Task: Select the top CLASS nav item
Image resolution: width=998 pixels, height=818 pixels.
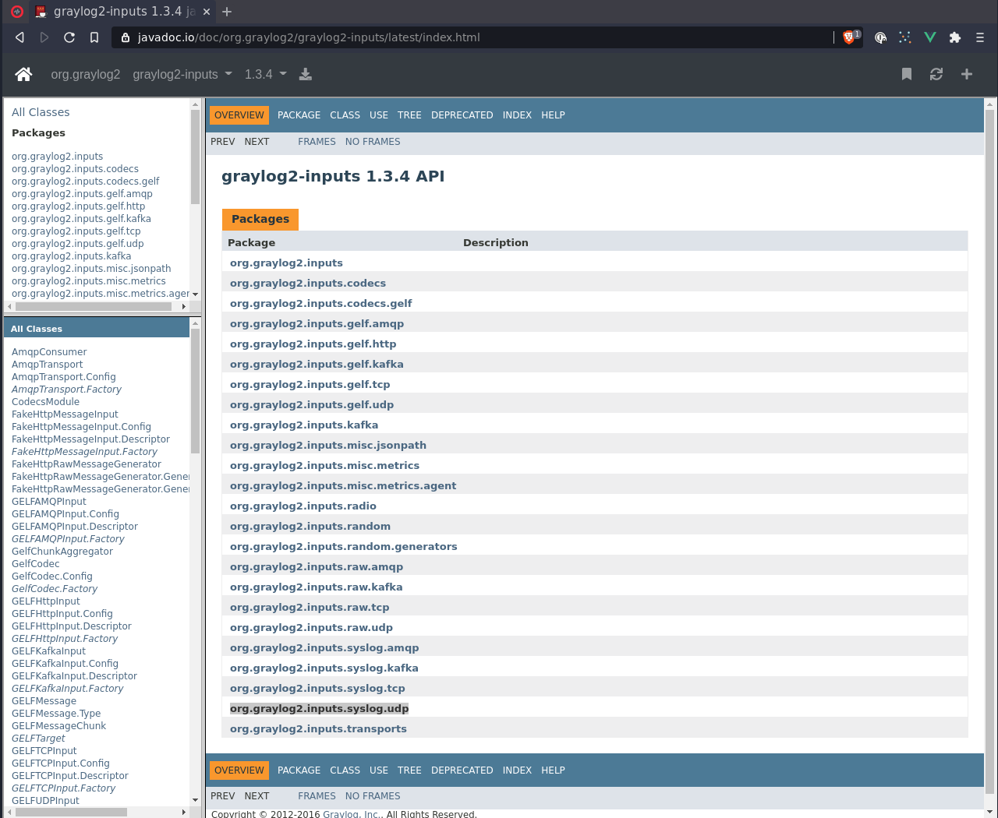Action: 345,115
